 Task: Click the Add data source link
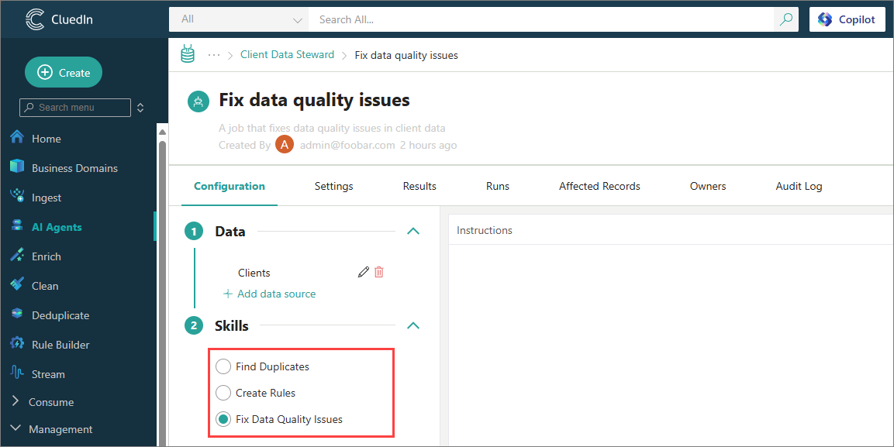click(x=269, y=294)
